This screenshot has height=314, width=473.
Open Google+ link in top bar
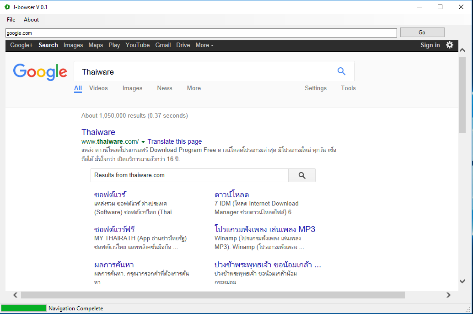[21, 45]
